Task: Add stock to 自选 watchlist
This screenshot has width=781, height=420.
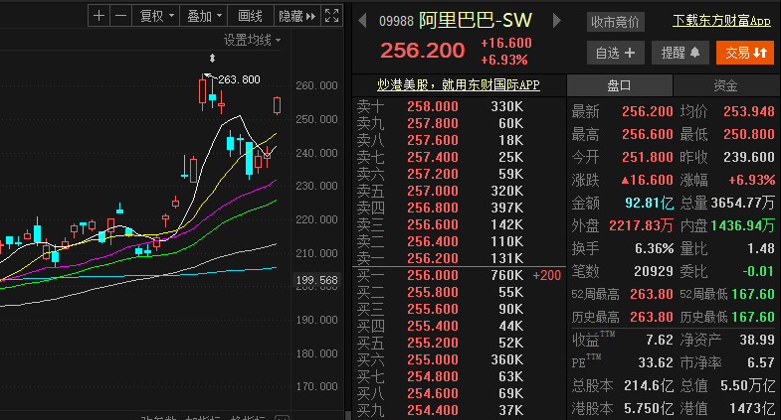Action: 615,53
